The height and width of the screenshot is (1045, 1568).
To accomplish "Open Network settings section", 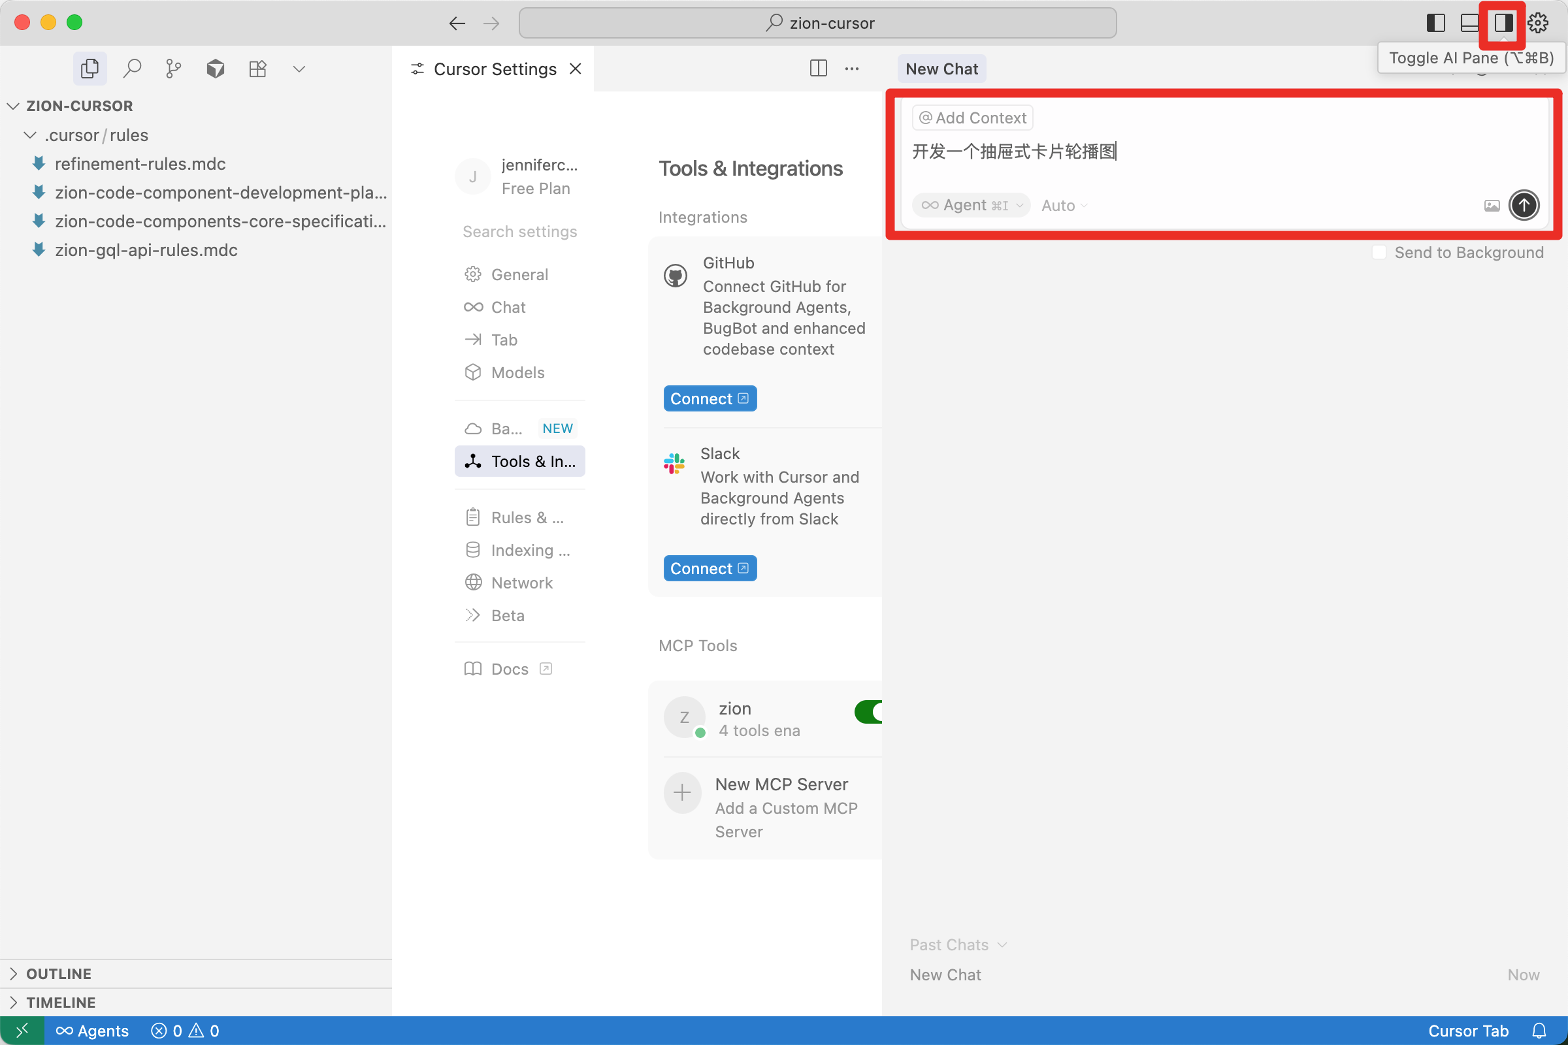I will point(519,583).
